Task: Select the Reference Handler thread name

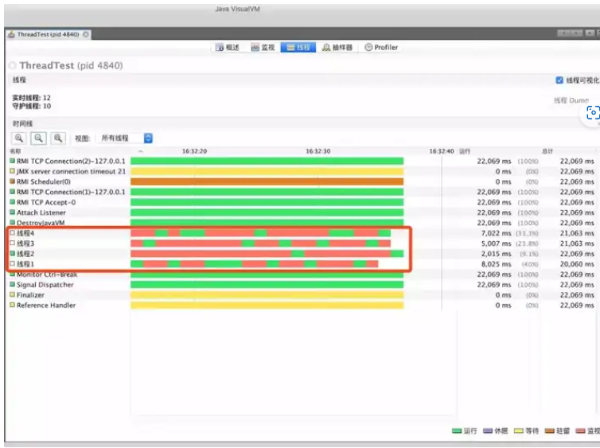Action: pos(46,306)
